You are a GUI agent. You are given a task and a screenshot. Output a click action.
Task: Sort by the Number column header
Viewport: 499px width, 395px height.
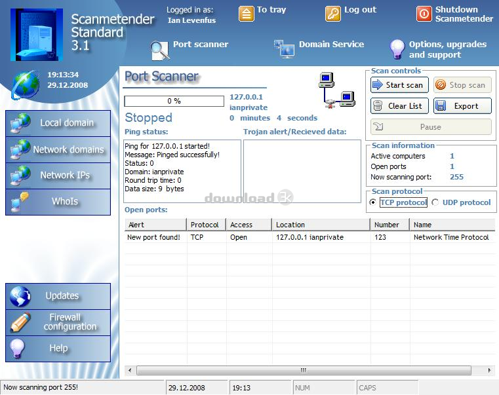(390, 225)
